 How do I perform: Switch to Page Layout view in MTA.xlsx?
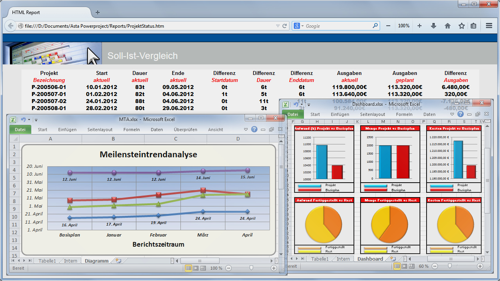pyautogui.click(x=196, y=268)
